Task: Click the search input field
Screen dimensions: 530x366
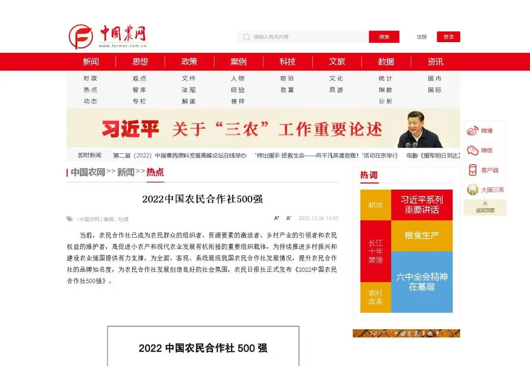Action: 302,37
